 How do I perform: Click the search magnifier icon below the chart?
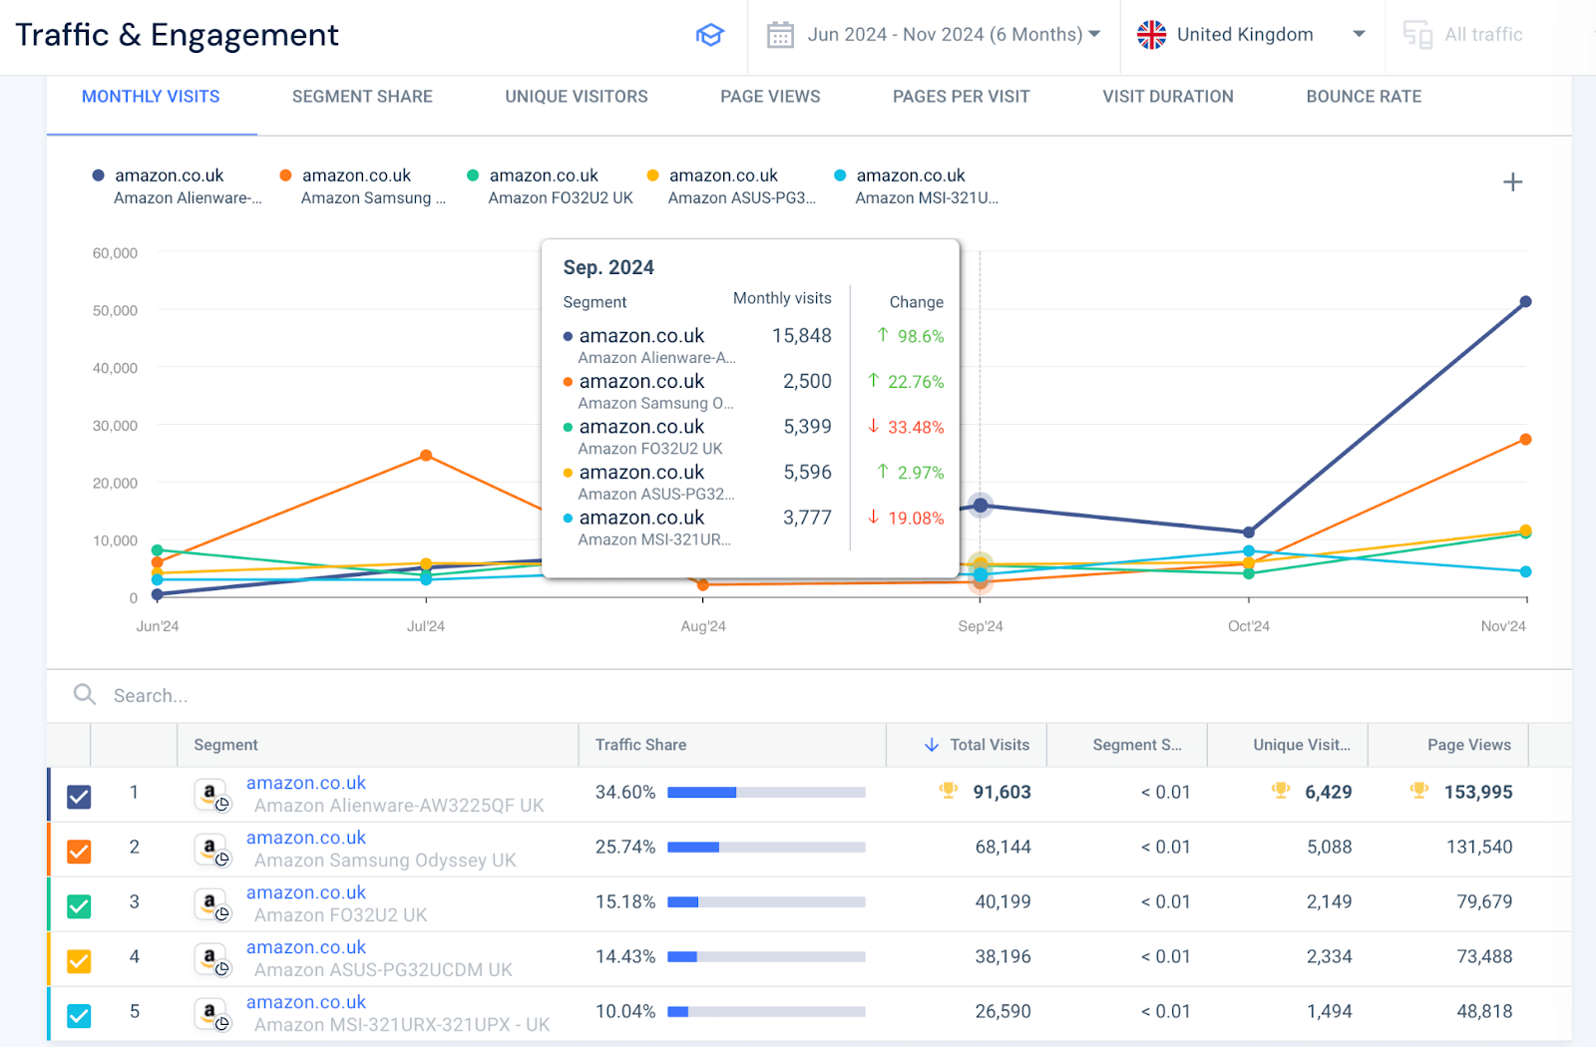pos(84,695)
